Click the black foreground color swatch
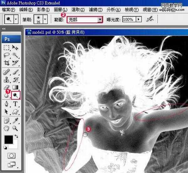The width and height of the screenshot is (188, 173). 8,140
